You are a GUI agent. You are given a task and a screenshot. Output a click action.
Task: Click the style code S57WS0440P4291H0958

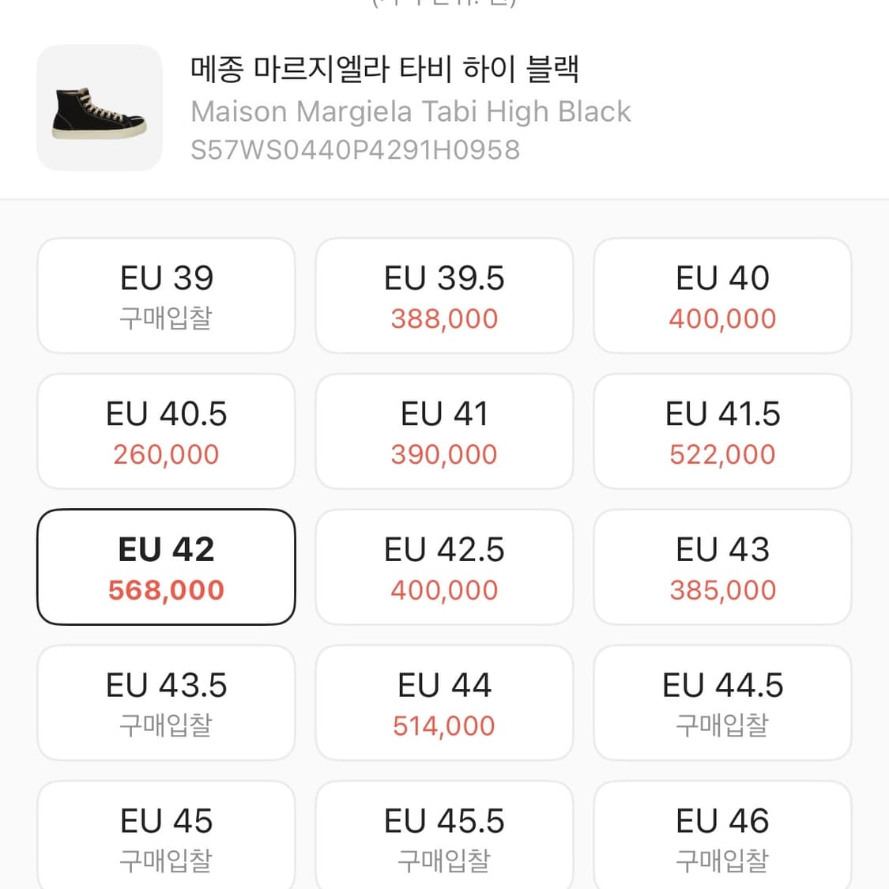(x=355, y=149)
